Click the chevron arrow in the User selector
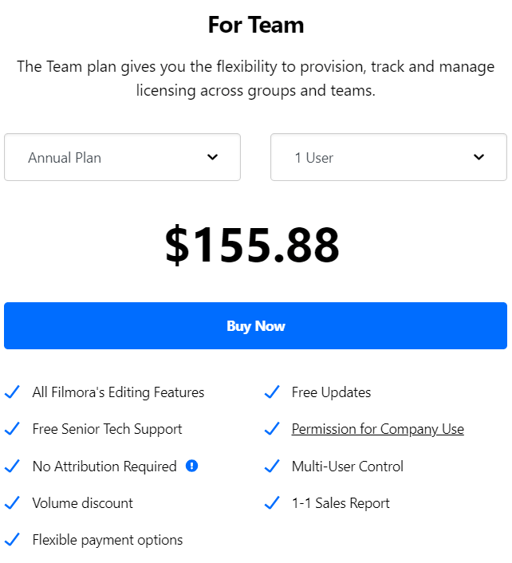The height and width of the screenshot is (563, 512). (x=479, y=157)
